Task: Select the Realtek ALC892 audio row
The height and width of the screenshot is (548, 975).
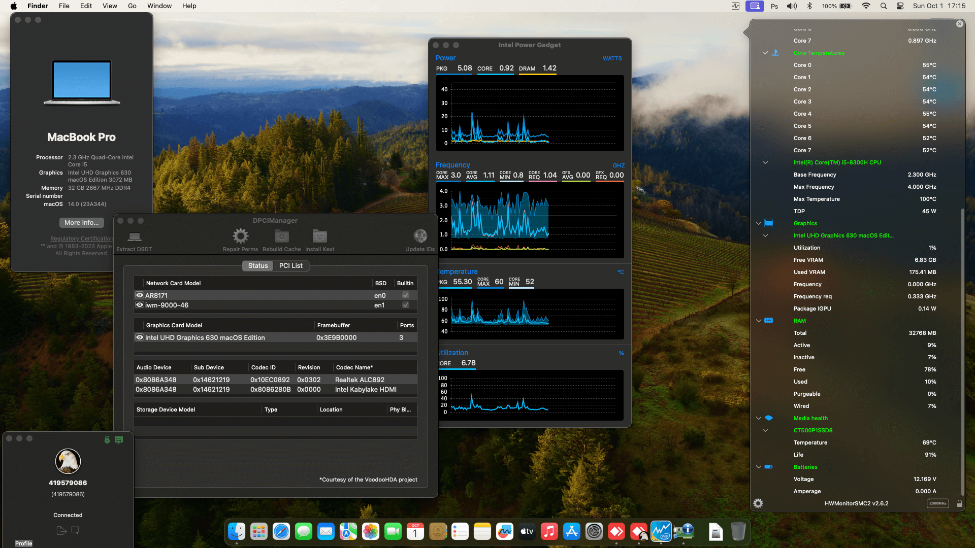Action: (x=276, y=380)
